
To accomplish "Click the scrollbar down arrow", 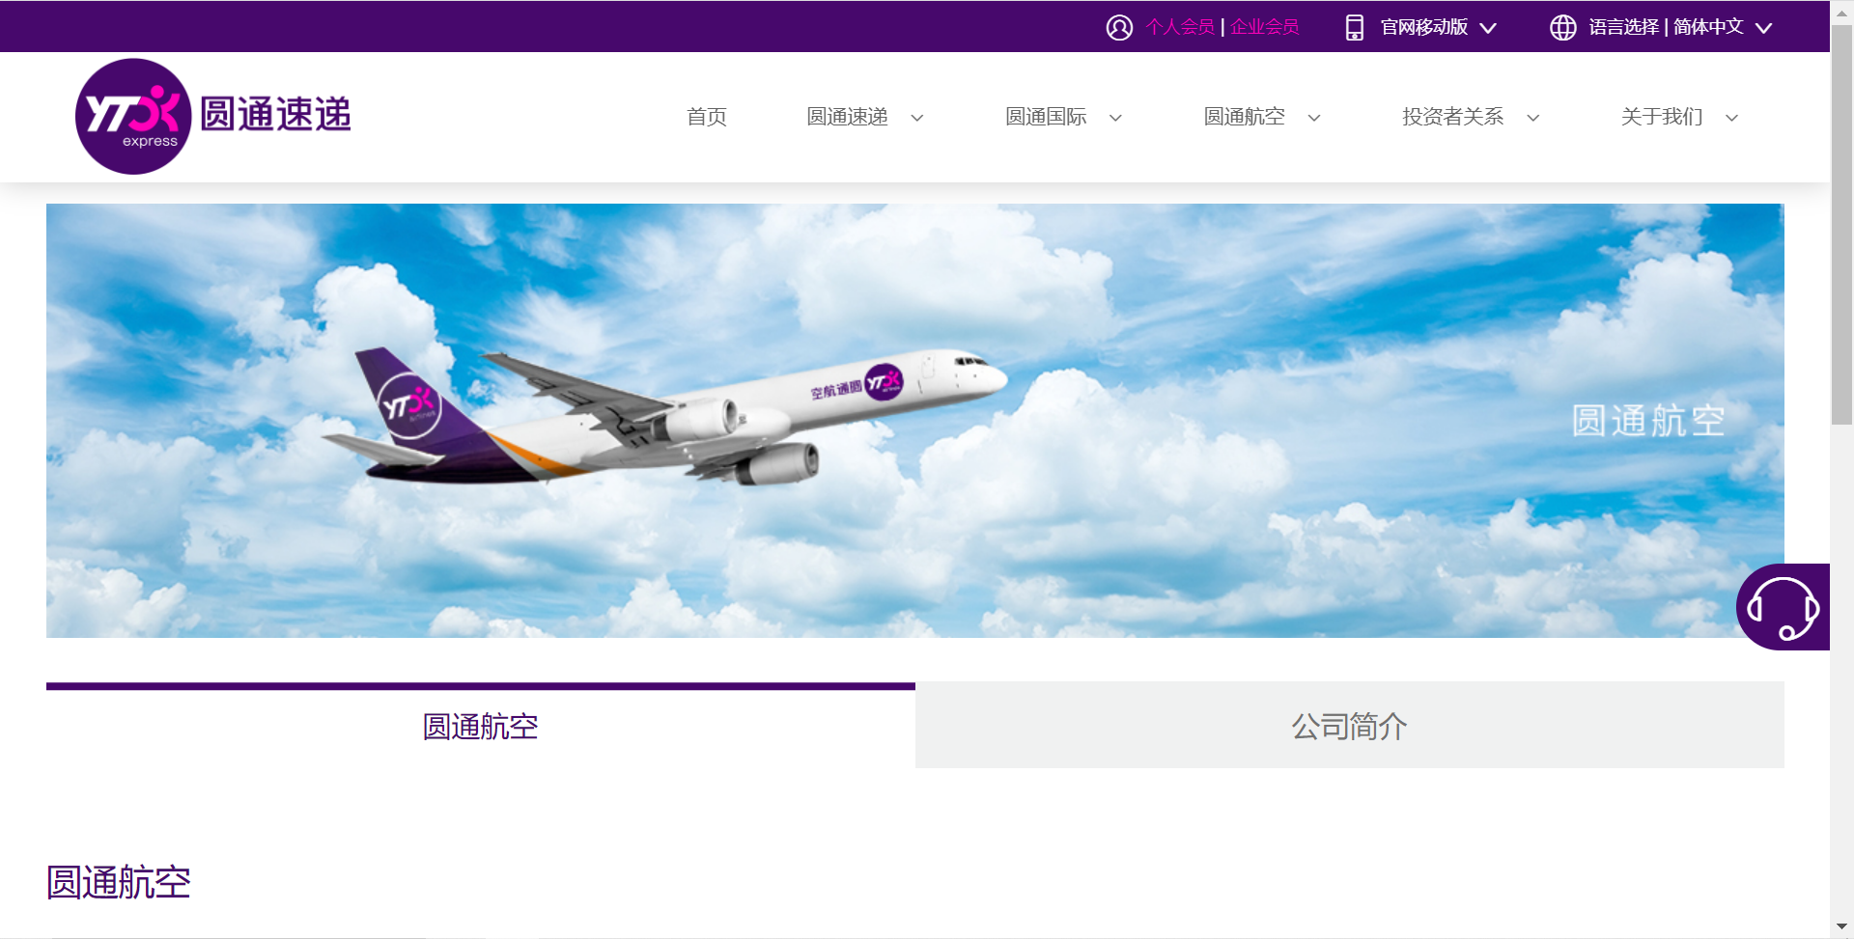I will click(1841, 927).
